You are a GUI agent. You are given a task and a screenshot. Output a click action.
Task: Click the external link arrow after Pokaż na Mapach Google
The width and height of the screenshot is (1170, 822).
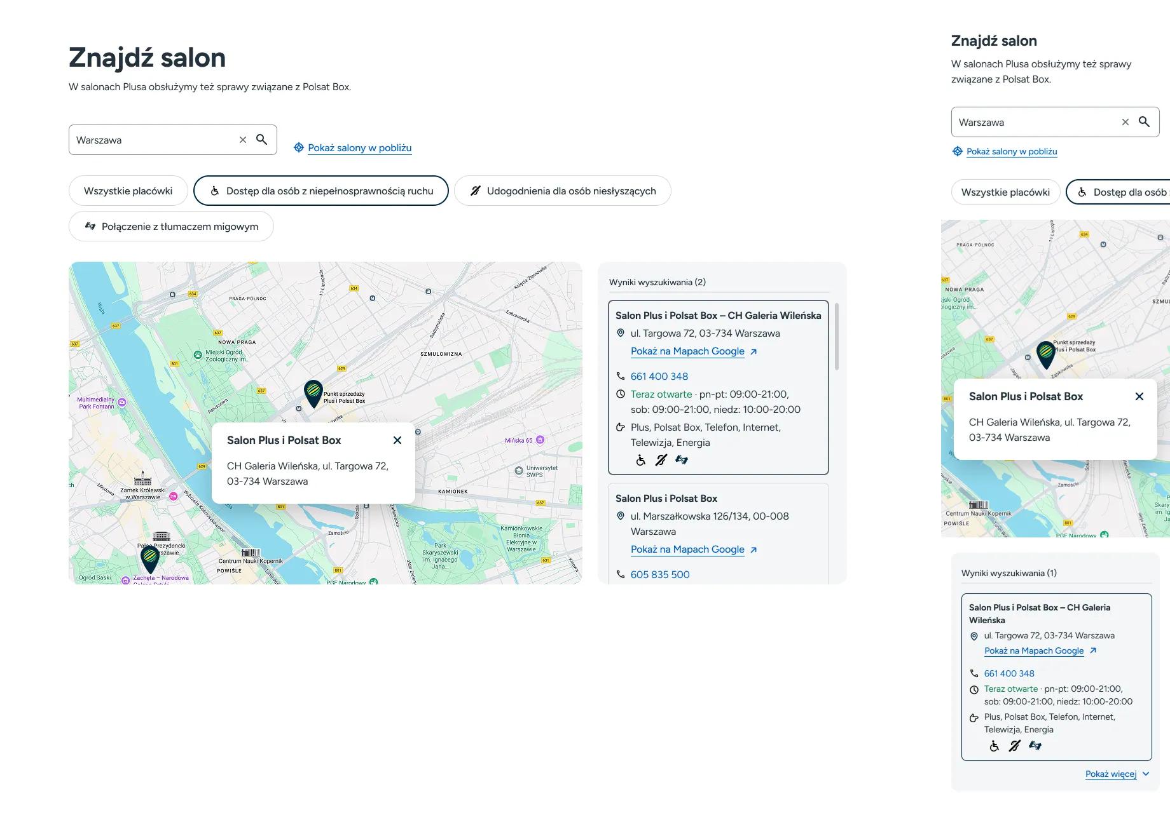coord(754,351)
